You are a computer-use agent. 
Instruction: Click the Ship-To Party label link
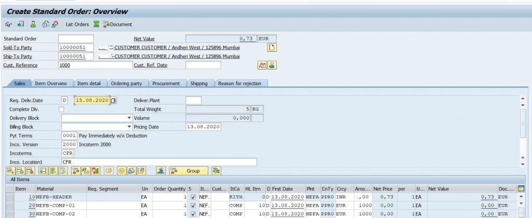[18, 56]
